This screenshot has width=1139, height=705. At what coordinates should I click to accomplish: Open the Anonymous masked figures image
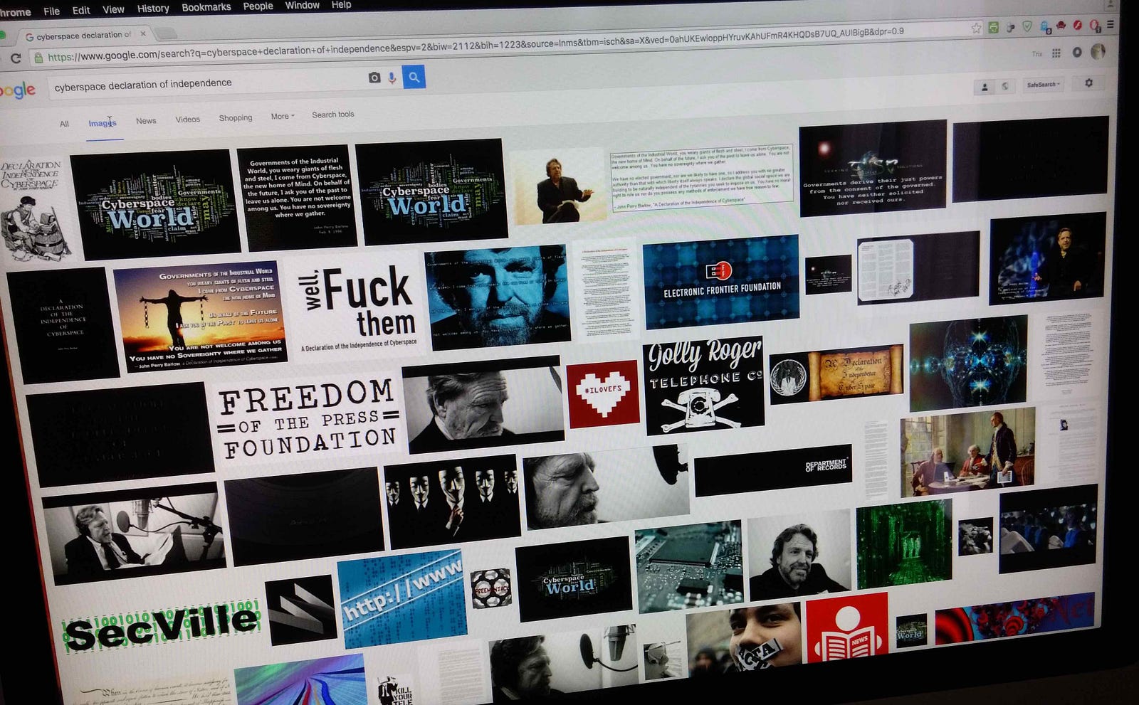pos(452,502)
